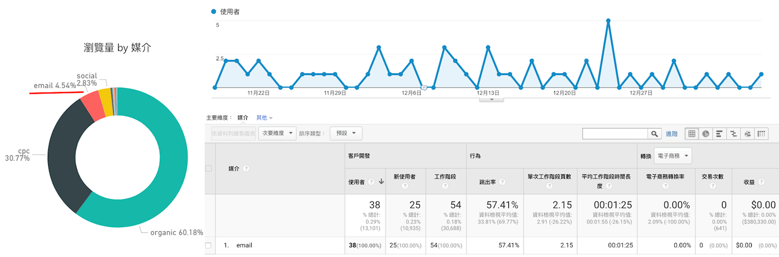779x257 pixels.
Task: Click the magnifier search icon
Action: tap(654, 134)
